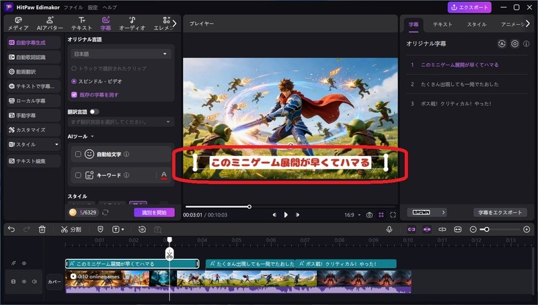This screenshot has width=538, height=305.
Task: Expand the スタイル sidebar item arrow
Action: pyautogui.click(x=56, y=144)
